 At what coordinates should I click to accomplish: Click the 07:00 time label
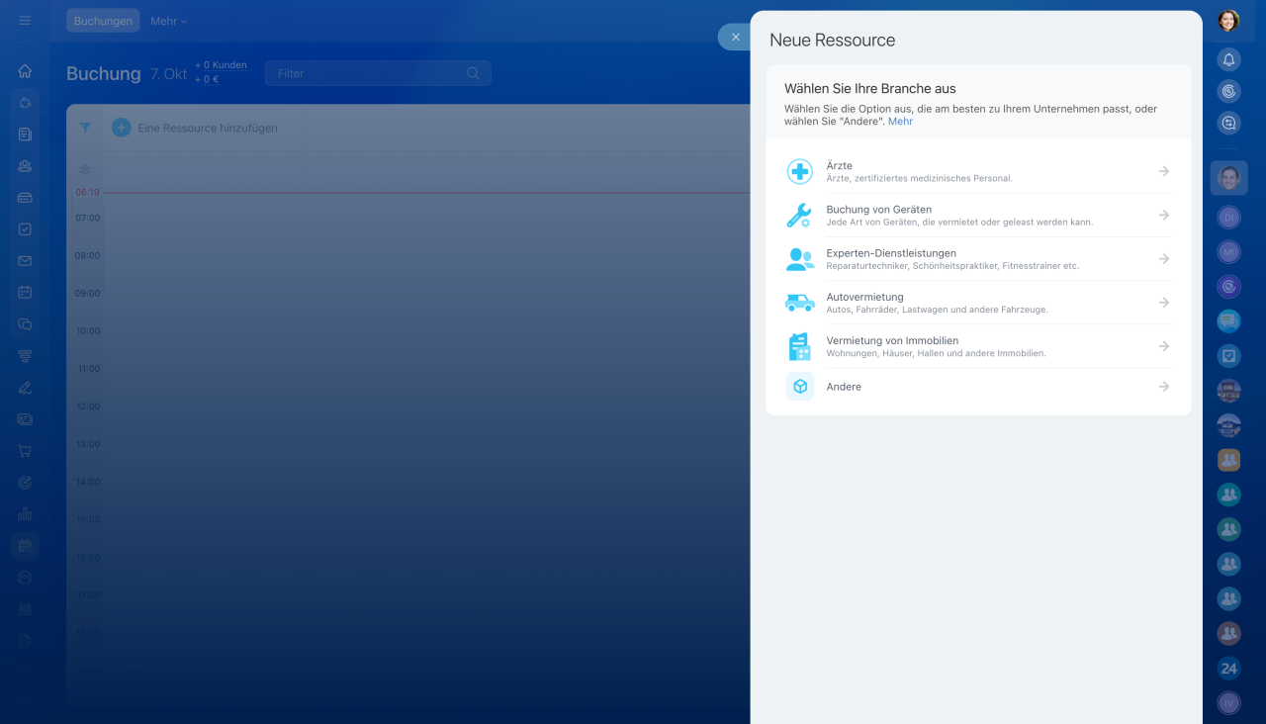(x=88, y=218)
